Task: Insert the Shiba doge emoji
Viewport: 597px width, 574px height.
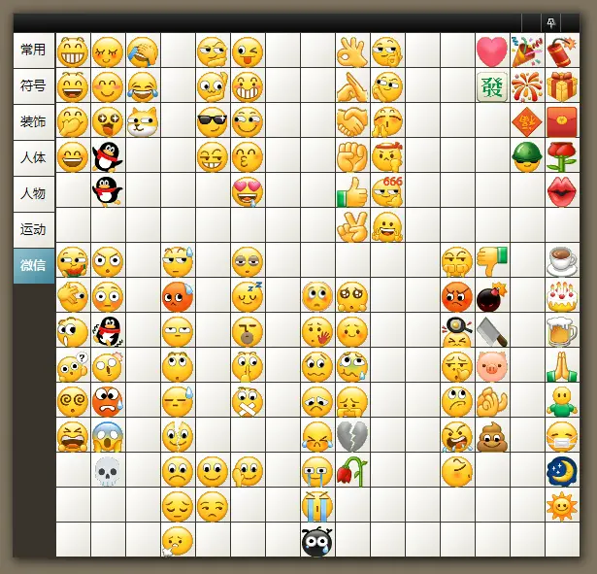Action: (143, 121)
